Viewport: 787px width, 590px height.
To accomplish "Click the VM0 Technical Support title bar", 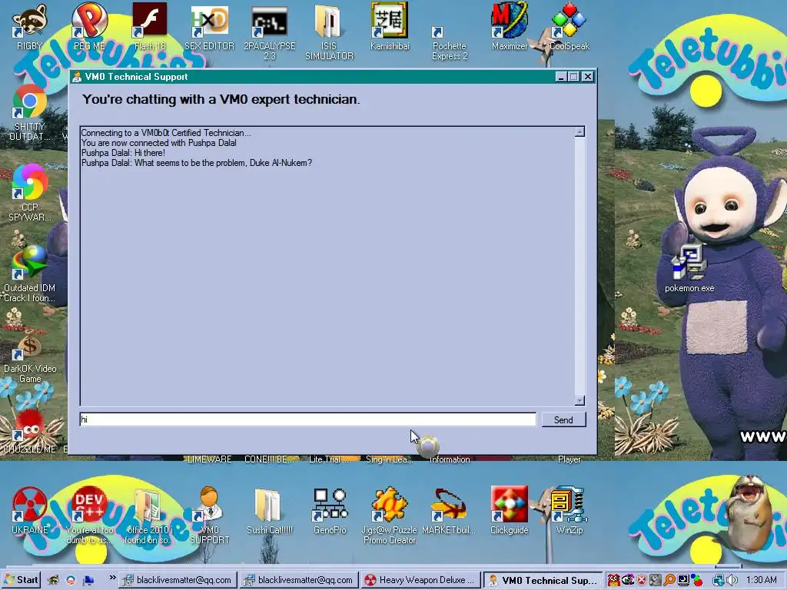I will (x=311, y=77).
